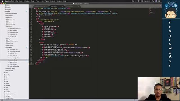
Task: Click the tab navigation back arrow
Action: click(x=30, y=6)
